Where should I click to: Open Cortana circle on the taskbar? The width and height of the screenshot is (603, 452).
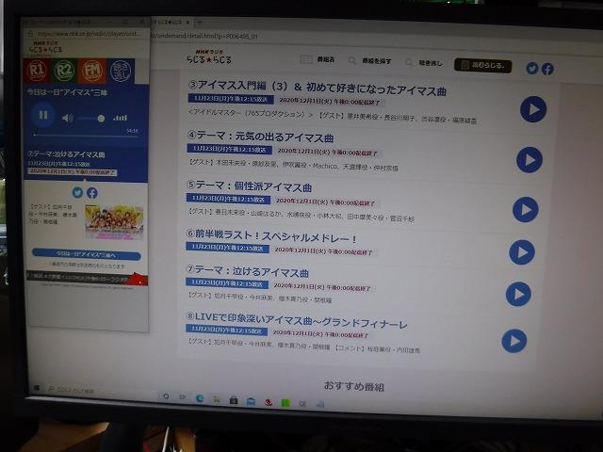[166, 395]
